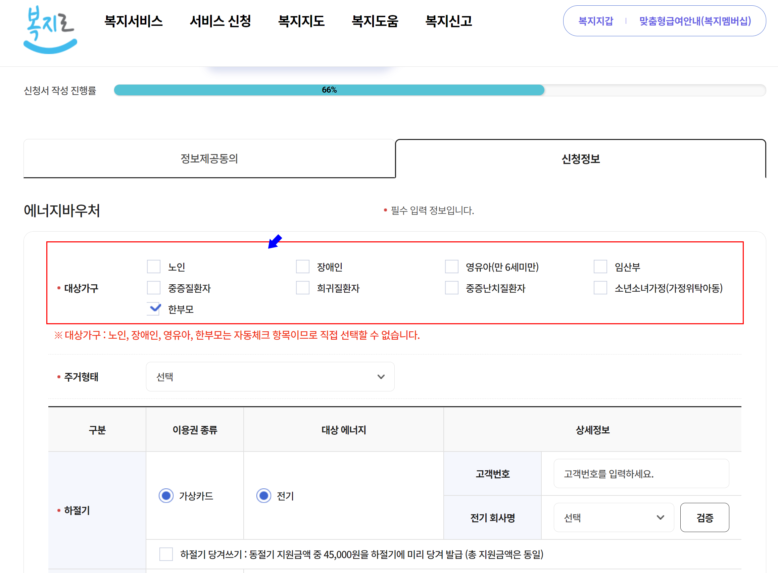Uncheck the 한부모 checkbox
Screen dimensions: 778x573
point(154,308)
